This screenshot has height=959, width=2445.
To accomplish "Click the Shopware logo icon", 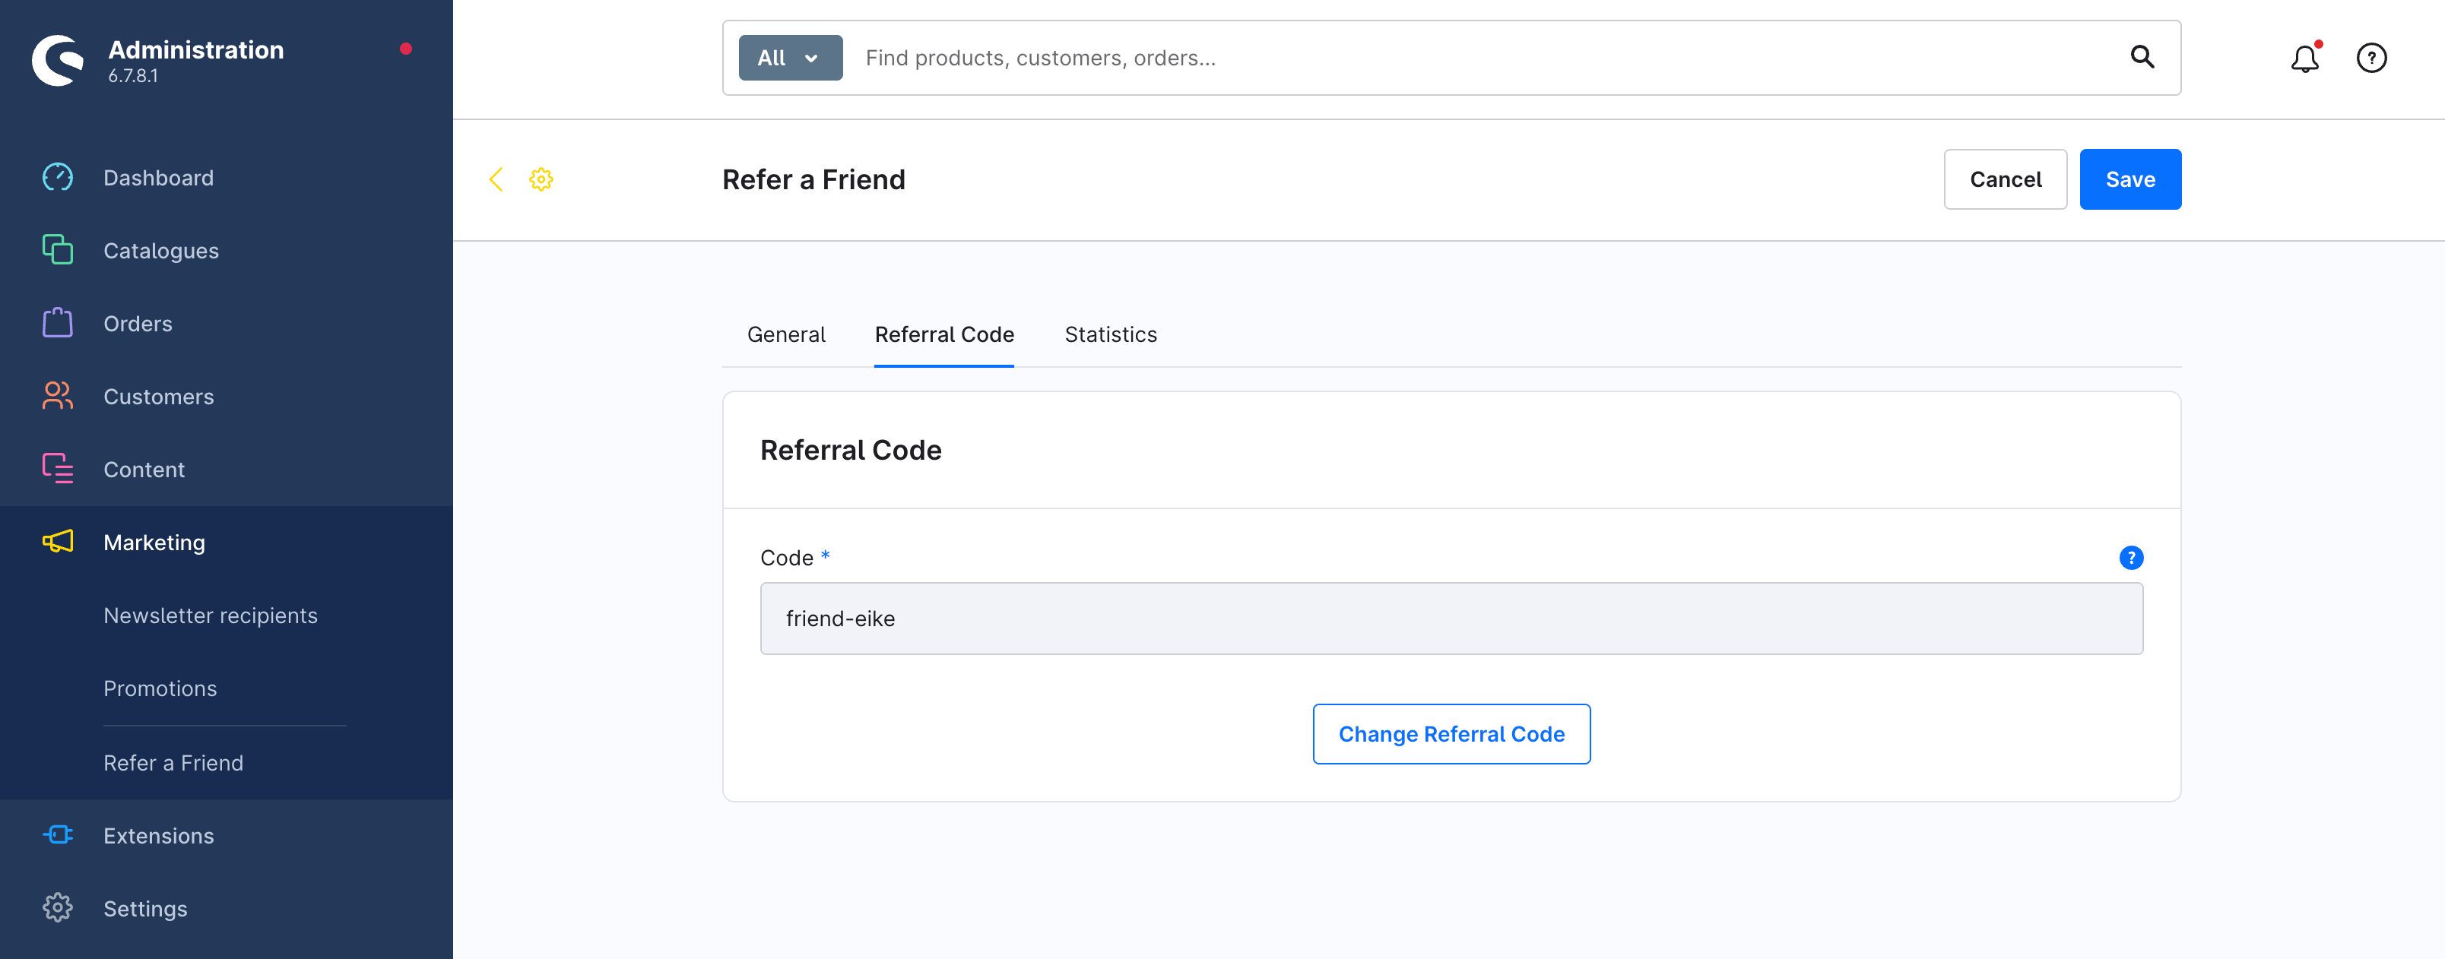I will pyautogui.click(x=58, y=60).
